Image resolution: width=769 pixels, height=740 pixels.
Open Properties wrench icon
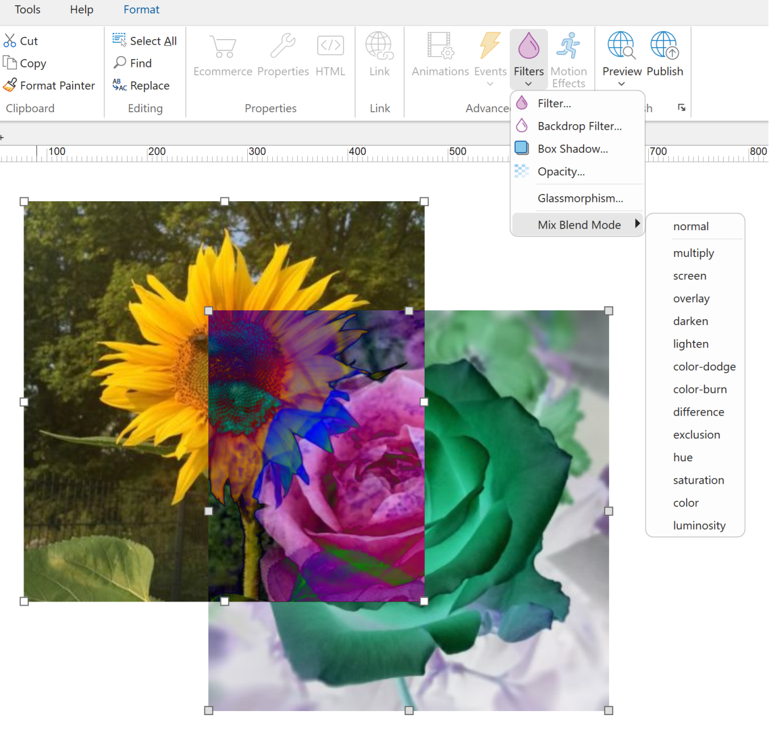click(282, 46)
